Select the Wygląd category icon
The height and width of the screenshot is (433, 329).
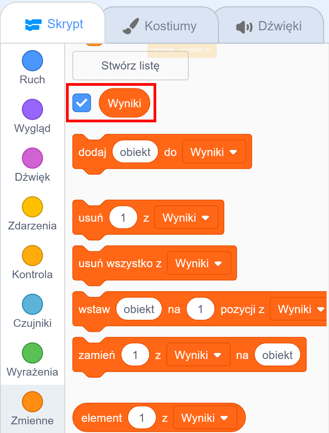tap(32, 110)
